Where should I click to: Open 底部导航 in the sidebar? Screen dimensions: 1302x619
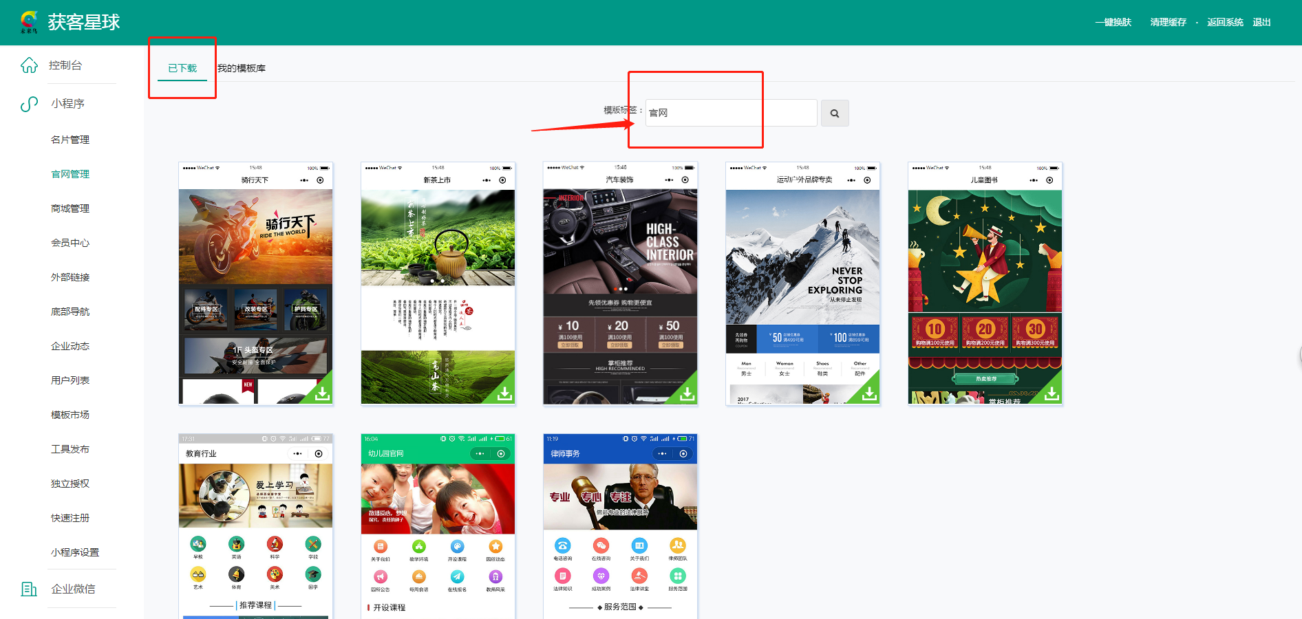70,312
